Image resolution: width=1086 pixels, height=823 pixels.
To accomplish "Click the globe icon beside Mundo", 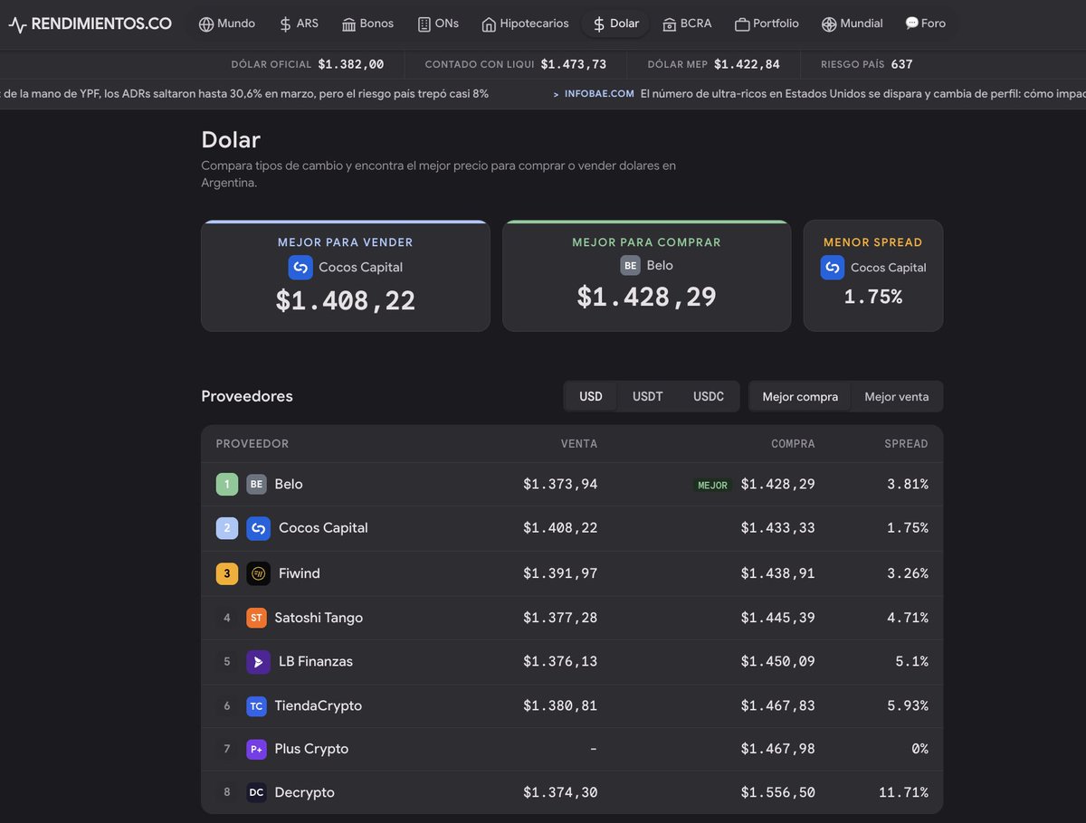I will click(206, 24).
